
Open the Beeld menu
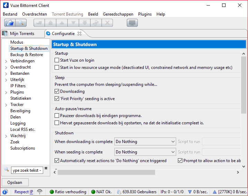(x=93, y=14)
